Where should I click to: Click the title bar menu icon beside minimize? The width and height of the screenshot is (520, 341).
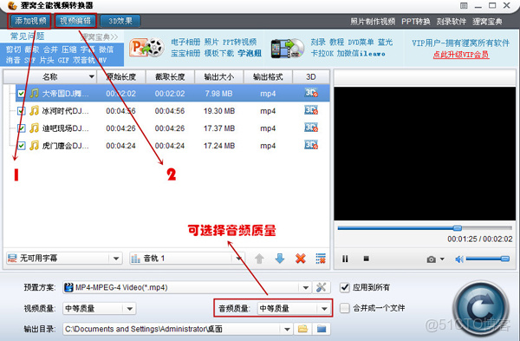[x=464, y=6]
